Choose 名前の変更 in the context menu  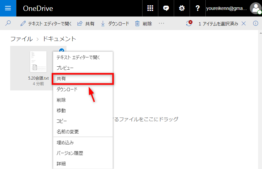click(x=83, y=132)
